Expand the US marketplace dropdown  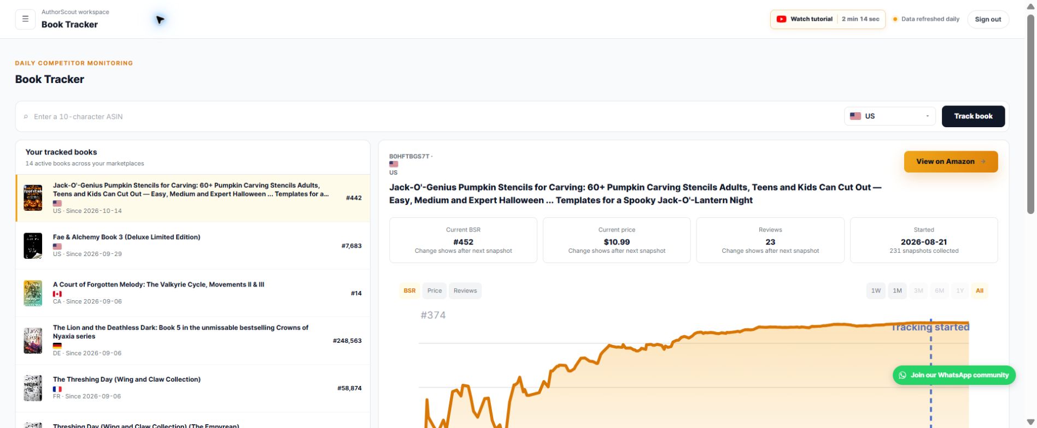(x=890, y=116)
